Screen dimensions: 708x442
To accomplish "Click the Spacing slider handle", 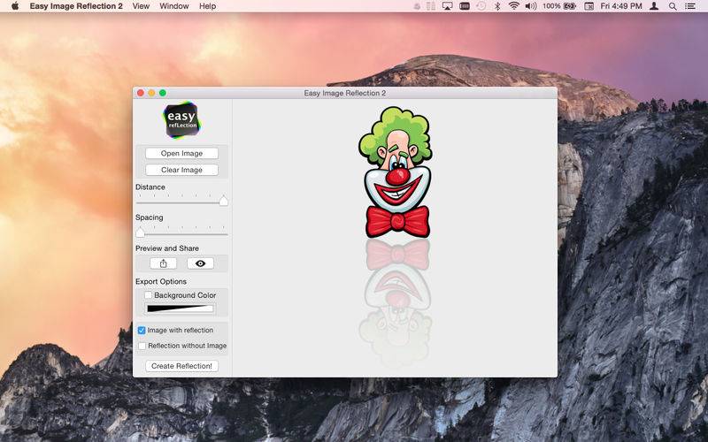I will pyautogui.click(x=141, y=232).
